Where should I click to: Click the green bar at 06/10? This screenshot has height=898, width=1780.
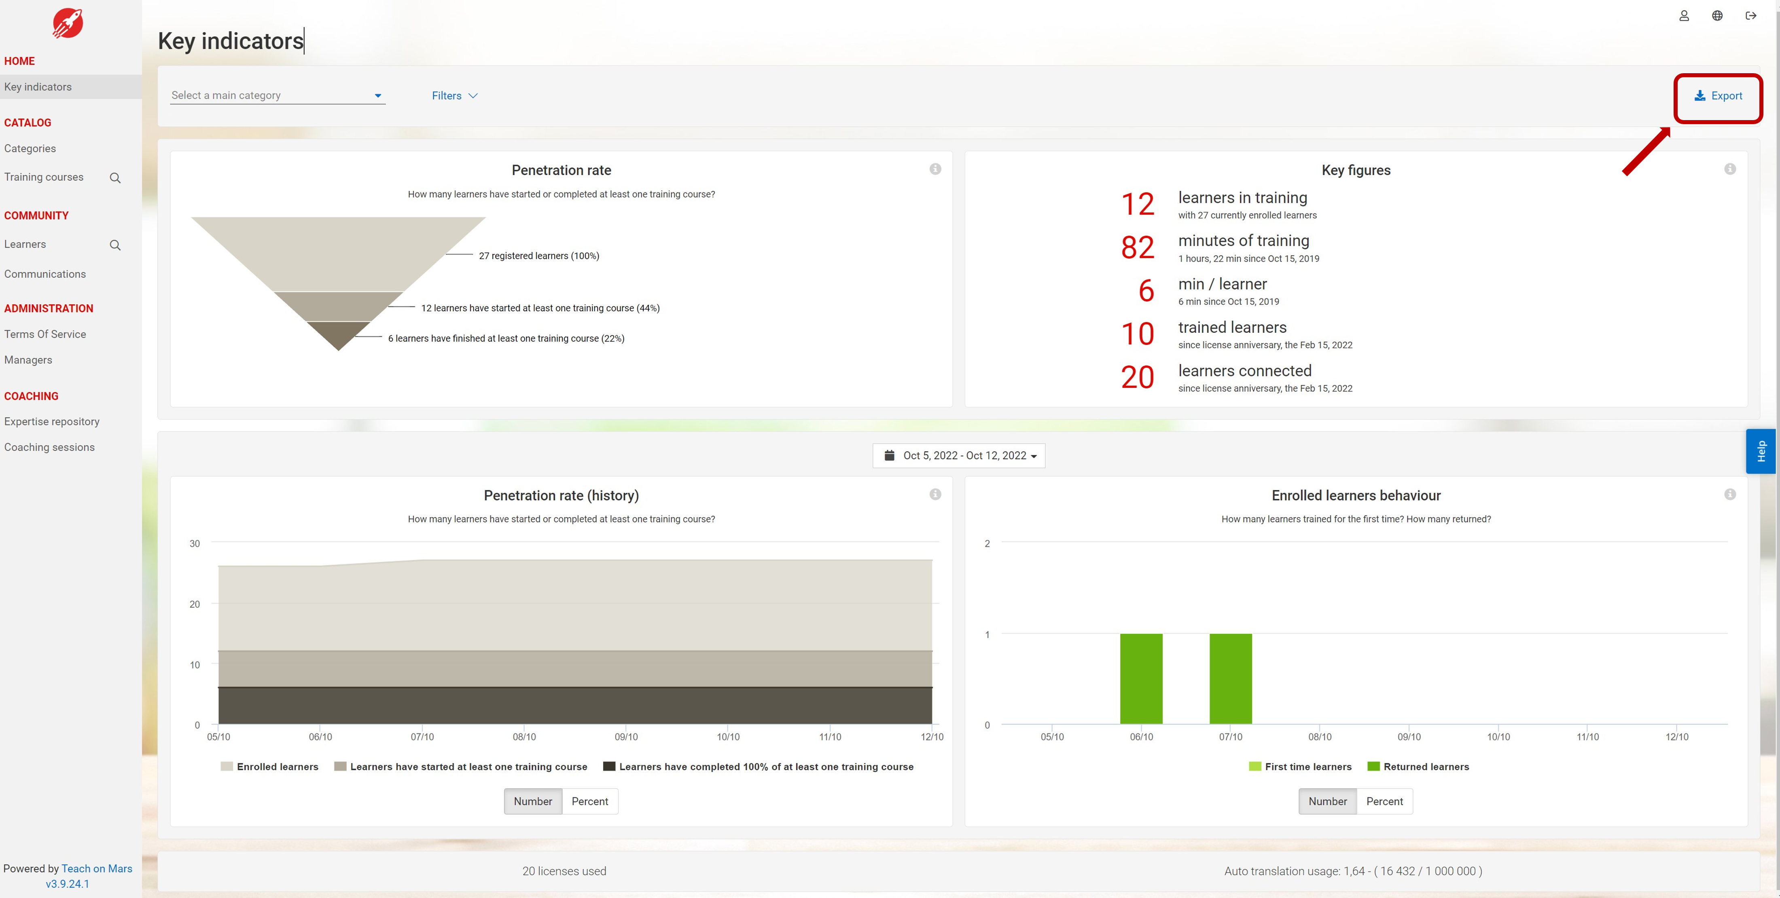[1141, 678]
